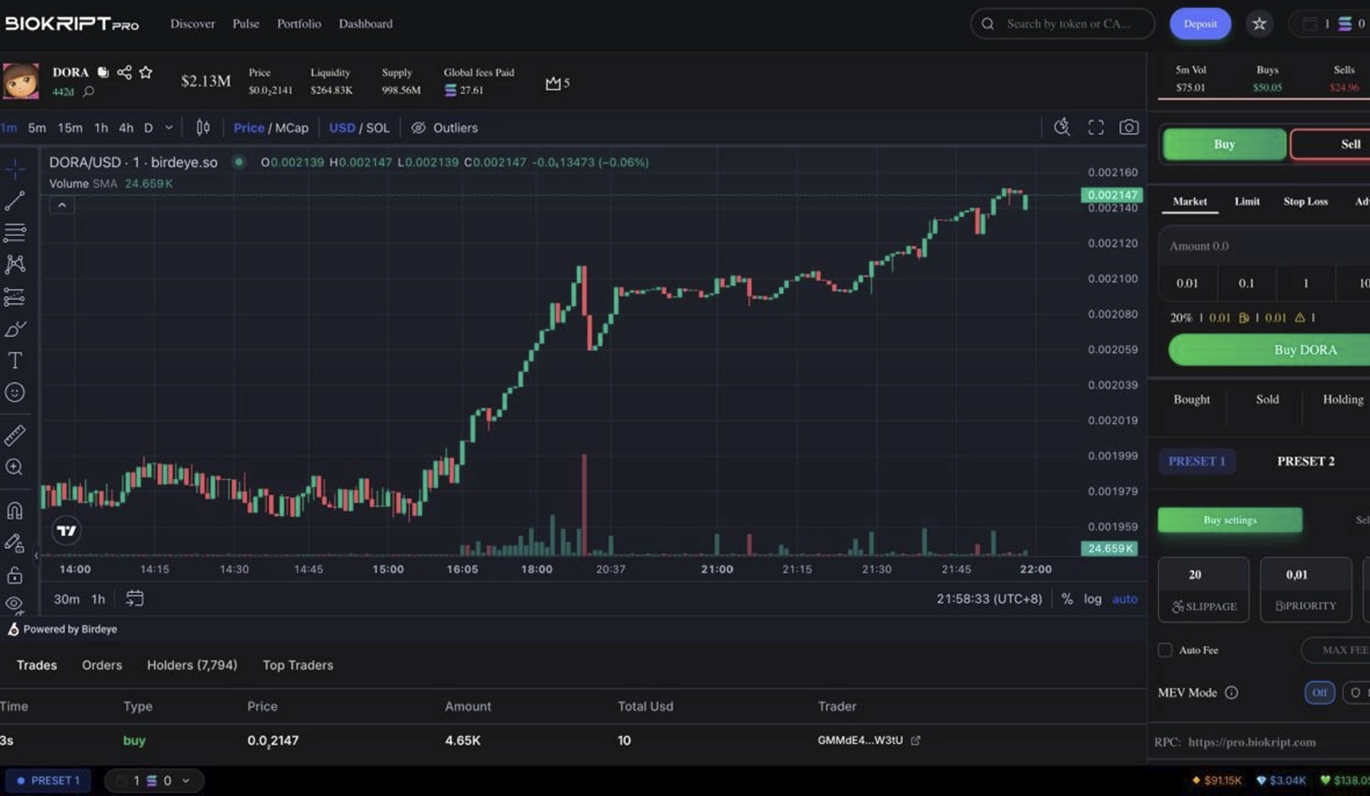Open the Top Traders tab
The image size is (1370, 796).
coord(298,665)
